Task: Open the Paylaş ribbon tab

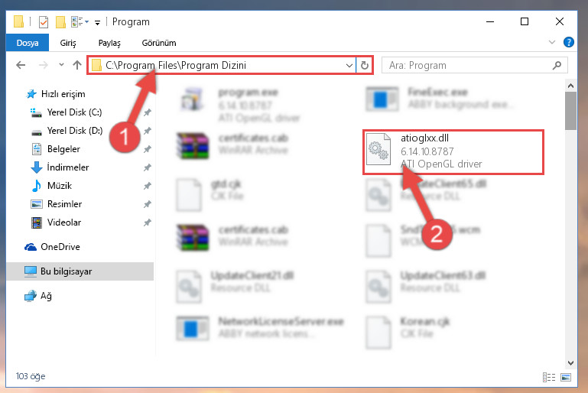Action: [109, 43]
